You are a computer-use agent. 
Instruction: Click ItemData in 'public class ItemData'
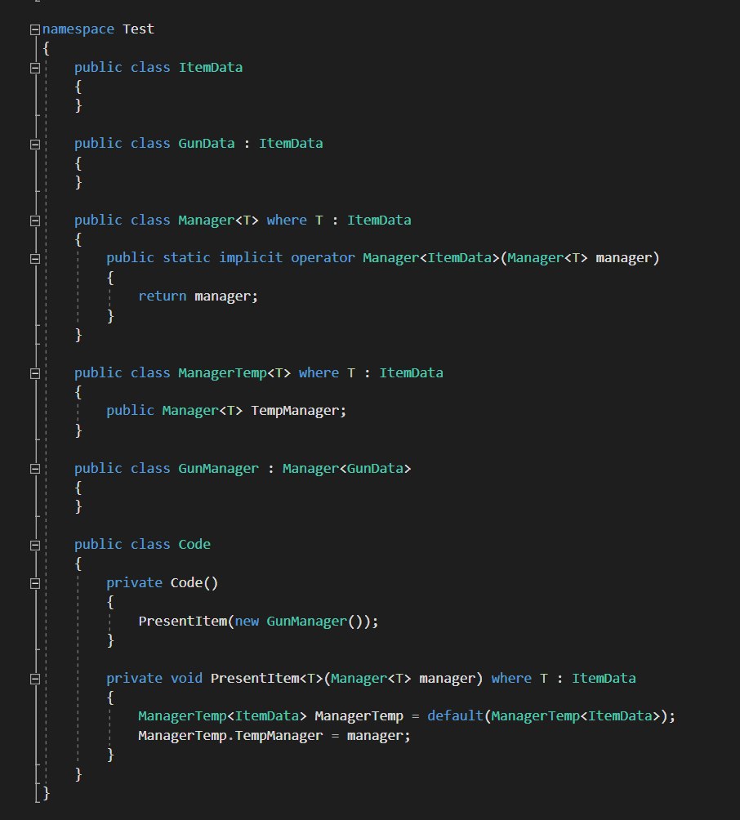click(211, 68)
